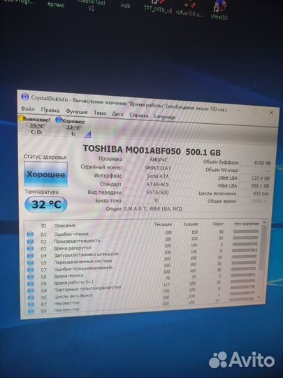283x378 pixels.
Task: Click status dot for 07 Ошибки позиционирования
Action: (31, 269)
